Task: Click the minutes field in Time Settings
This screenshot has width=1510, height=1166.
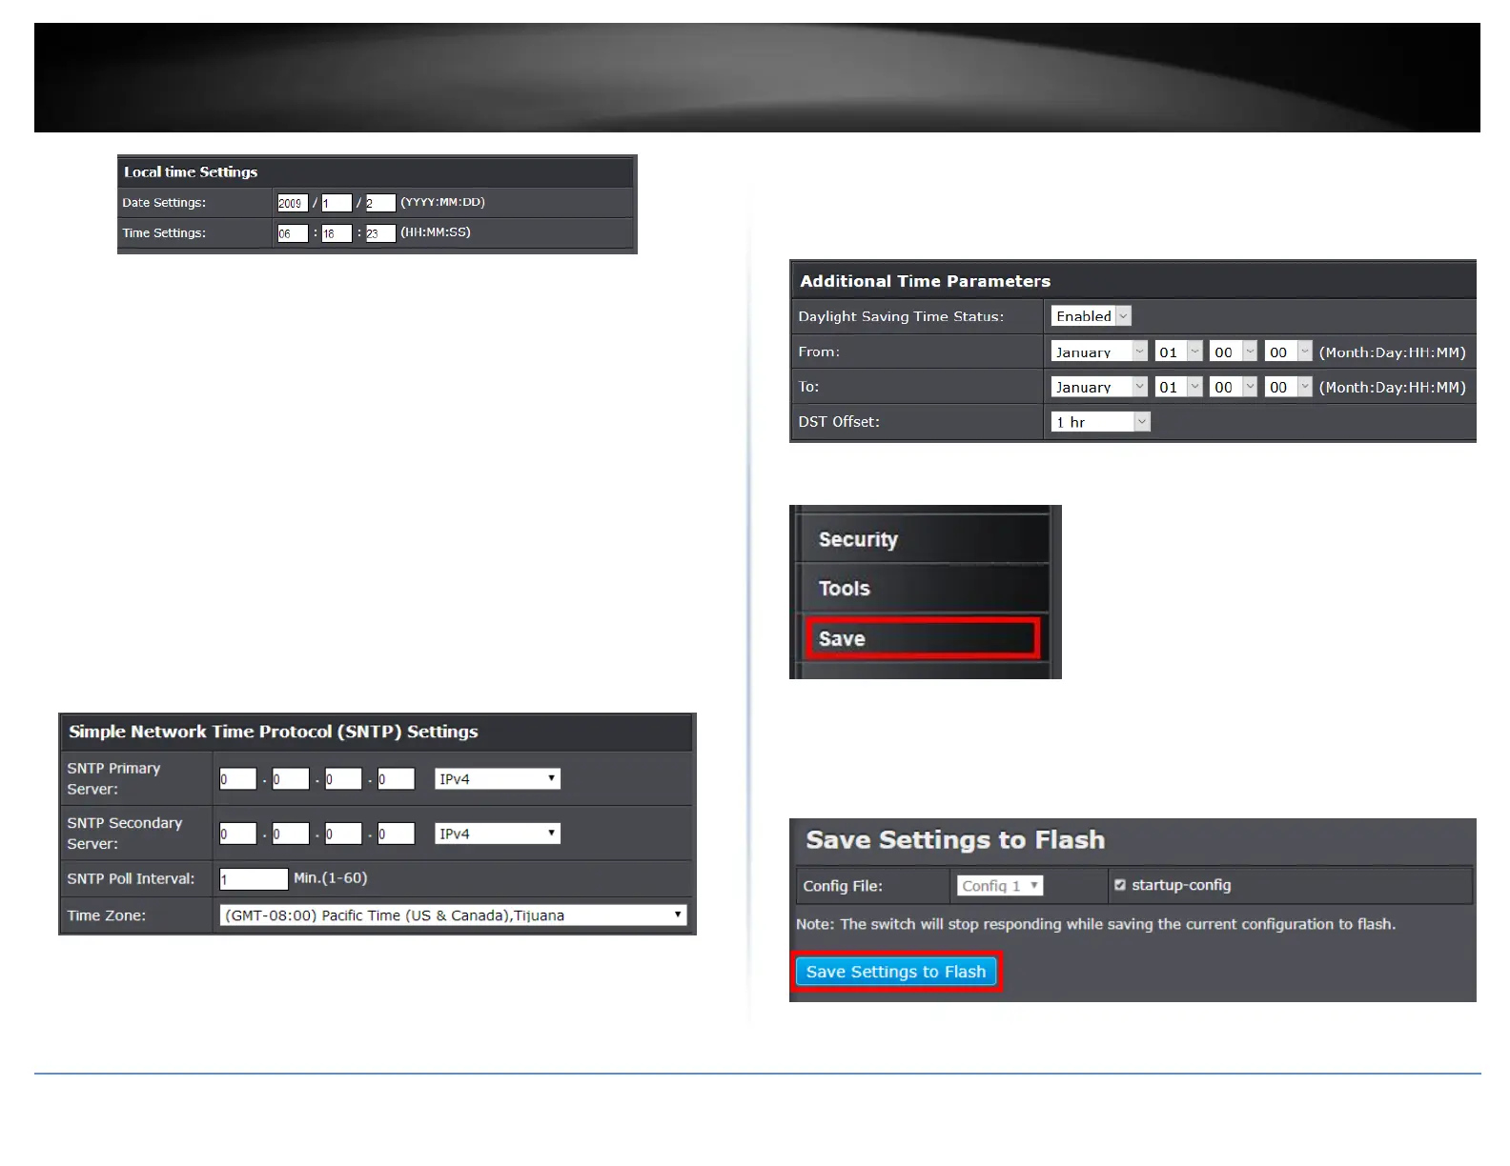Action: click(x=337, y=233)
